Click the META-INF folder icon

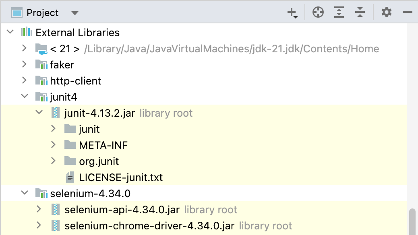click(x=70, y=145)
